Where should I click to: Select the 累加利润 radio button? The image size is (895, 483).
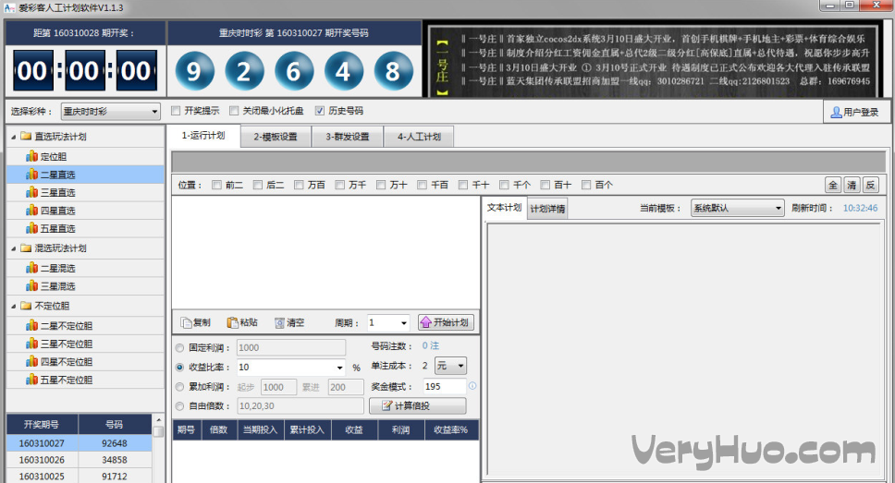179,387
